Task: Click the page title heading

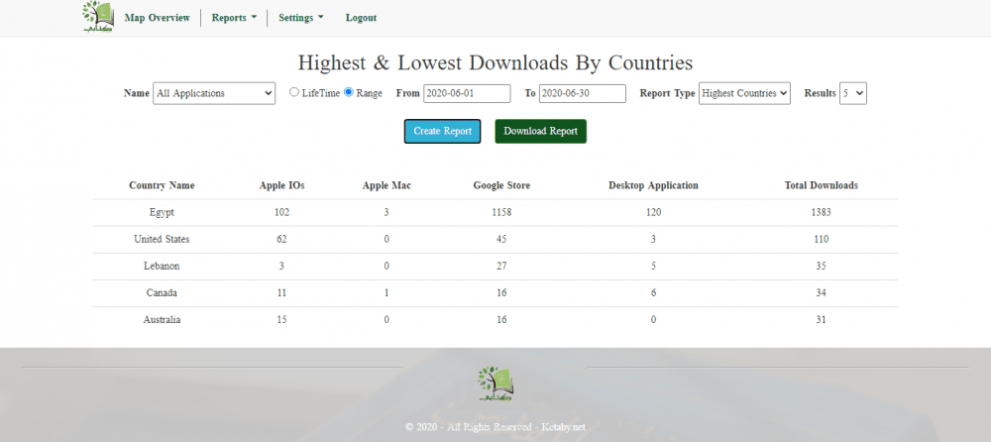Action: point(495,62)
